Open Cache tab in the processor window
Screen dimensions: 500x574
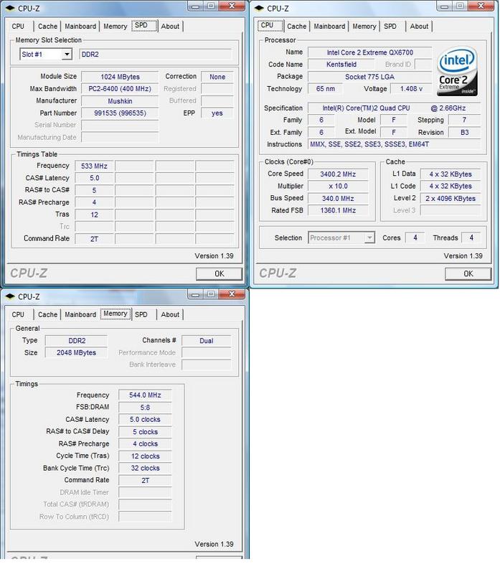296,27
